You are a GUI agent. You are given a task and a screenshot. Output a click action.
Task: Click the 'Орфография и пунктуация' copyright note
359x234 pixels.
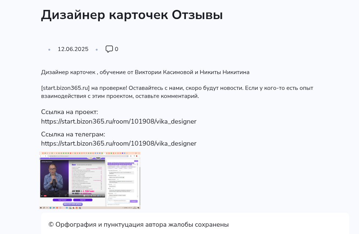pos(139,224)
